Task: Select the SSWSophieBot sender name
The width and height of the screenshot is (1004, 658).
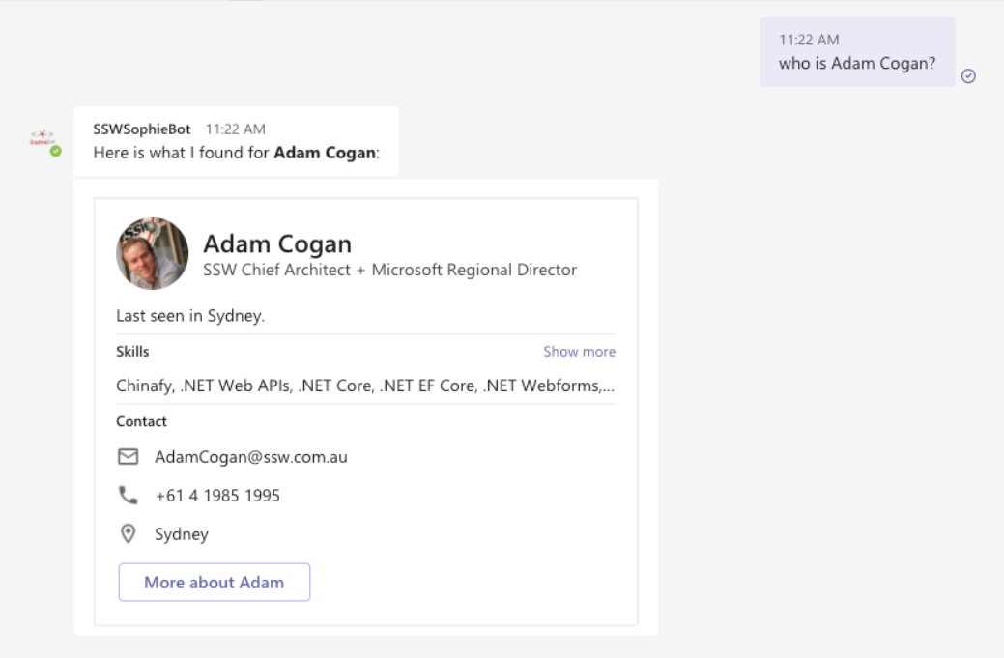Action: click(140, 128)
